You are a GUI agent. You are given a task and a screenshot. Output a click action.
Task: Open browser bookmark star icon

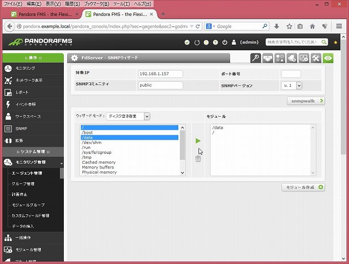tap(289, 26)
